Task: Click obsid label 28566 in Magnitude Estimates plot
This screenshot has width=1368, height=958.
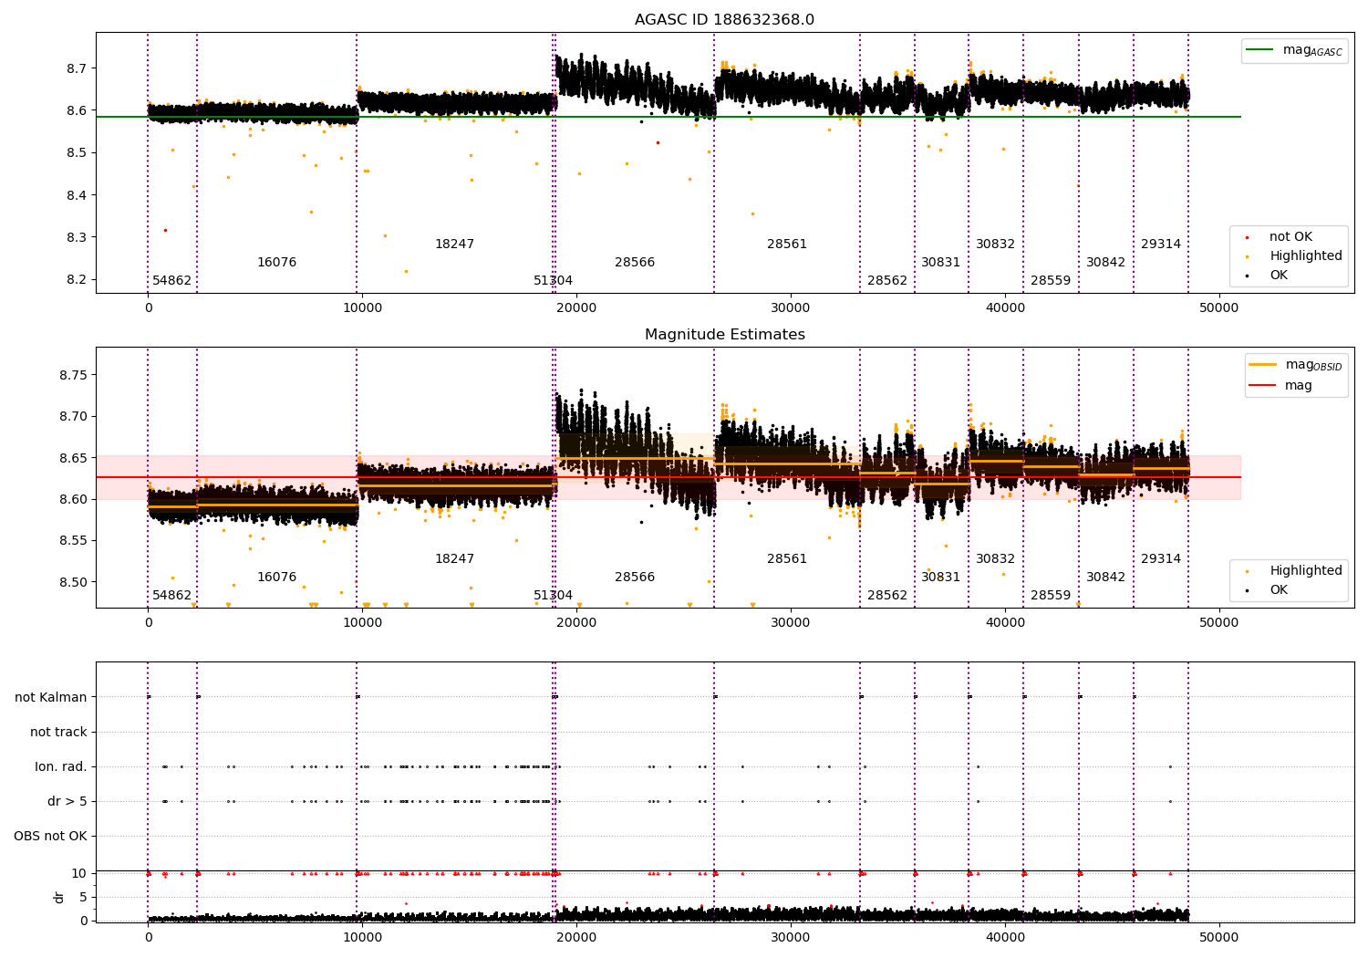Action: (x=635, y=578)
